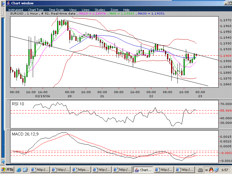This screenshot has height=174, width=232.
Task: Open the QQ penguin tray icon
Action: pyautogui.click(x=211, y=170)
